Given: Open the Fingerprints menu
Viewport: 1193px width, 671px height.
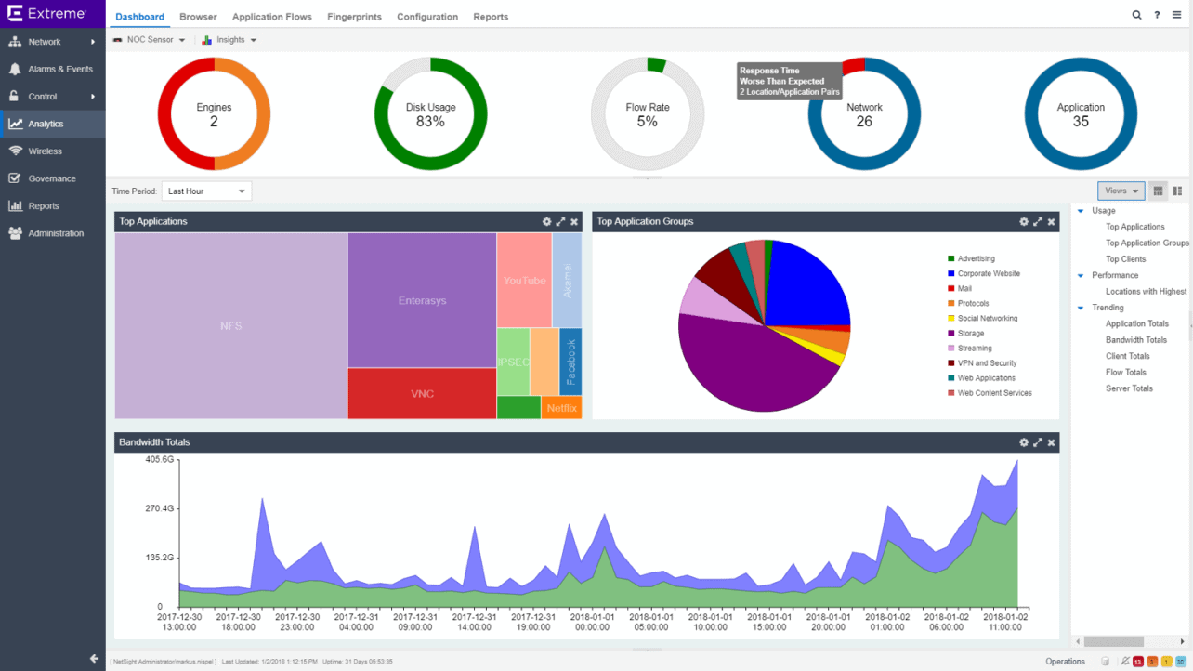Looking at the screenshot, I should click(354, 16).
